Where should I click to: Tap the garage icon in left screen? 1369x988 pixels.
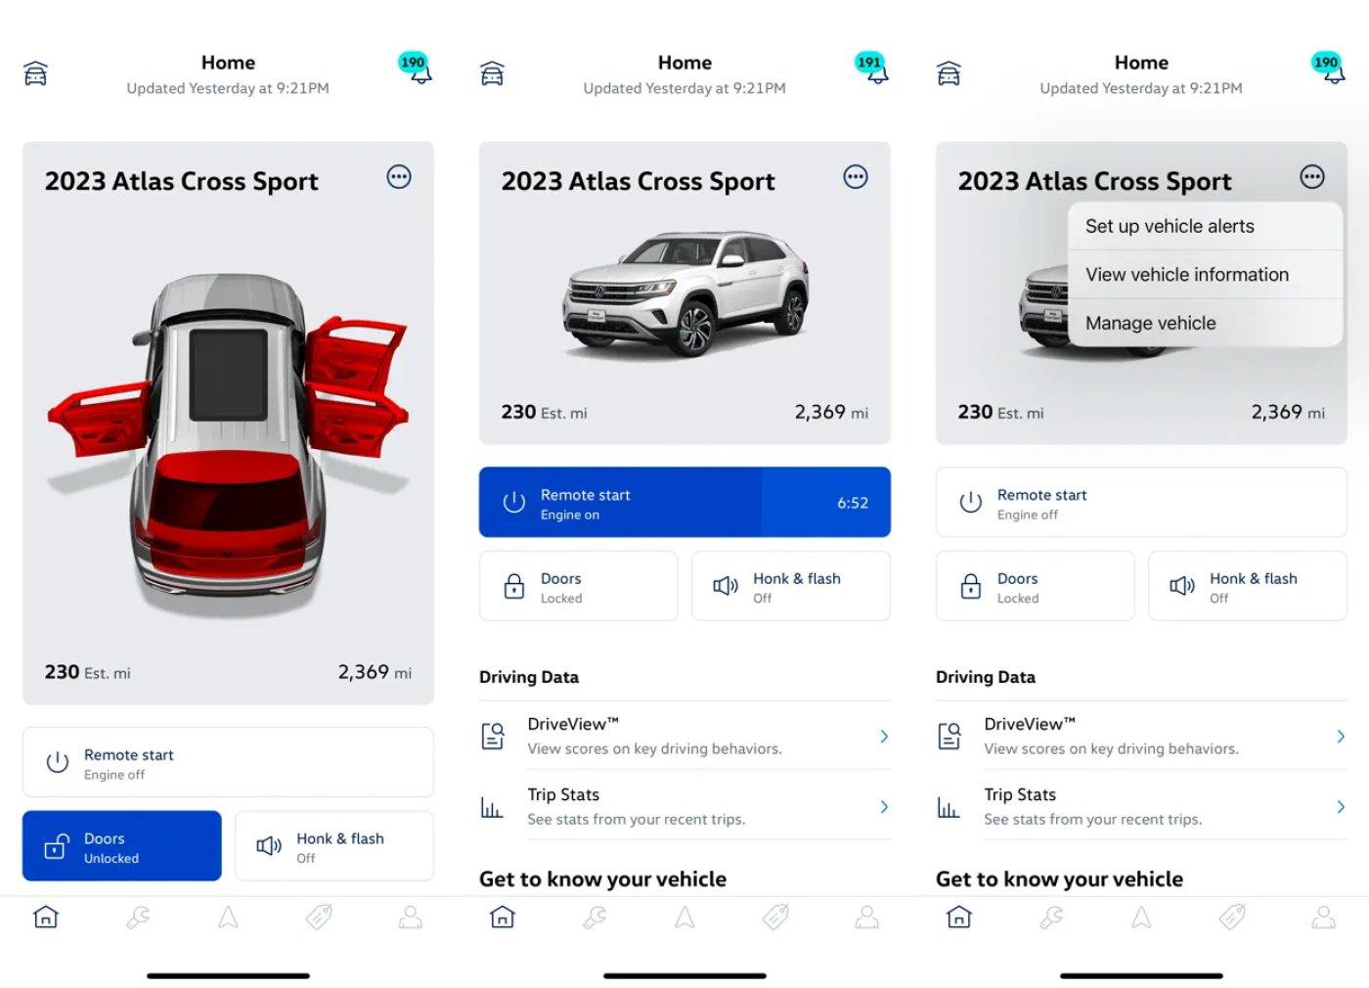35,73
